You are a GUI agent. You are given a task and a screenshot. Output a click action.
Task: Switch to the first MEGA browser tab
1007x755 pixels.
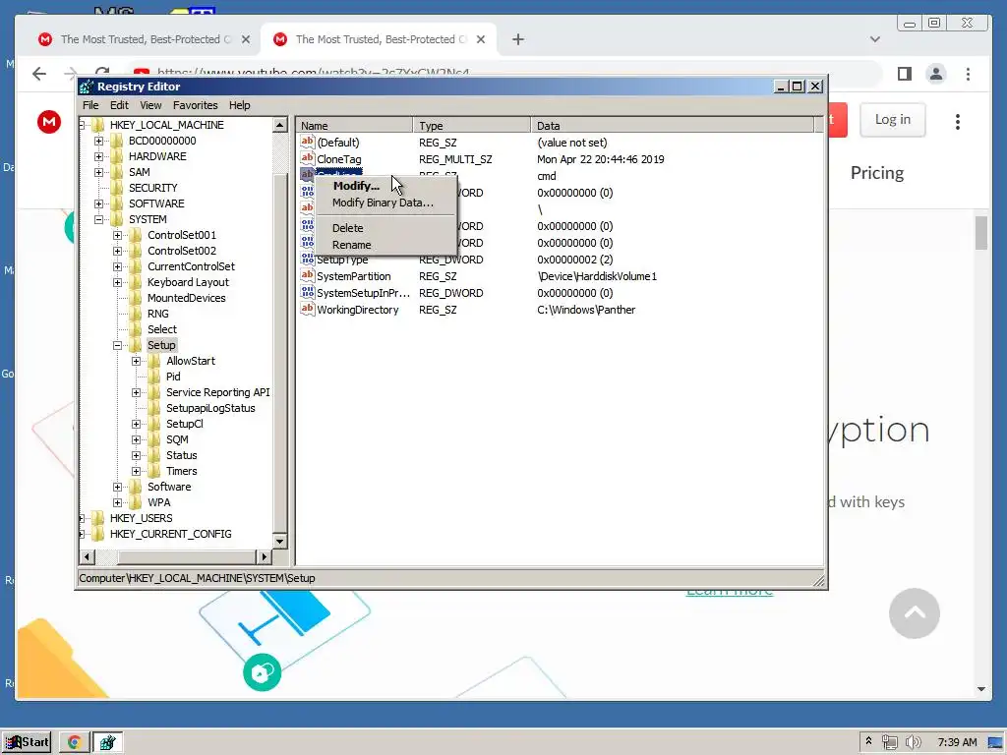(144, 39)
